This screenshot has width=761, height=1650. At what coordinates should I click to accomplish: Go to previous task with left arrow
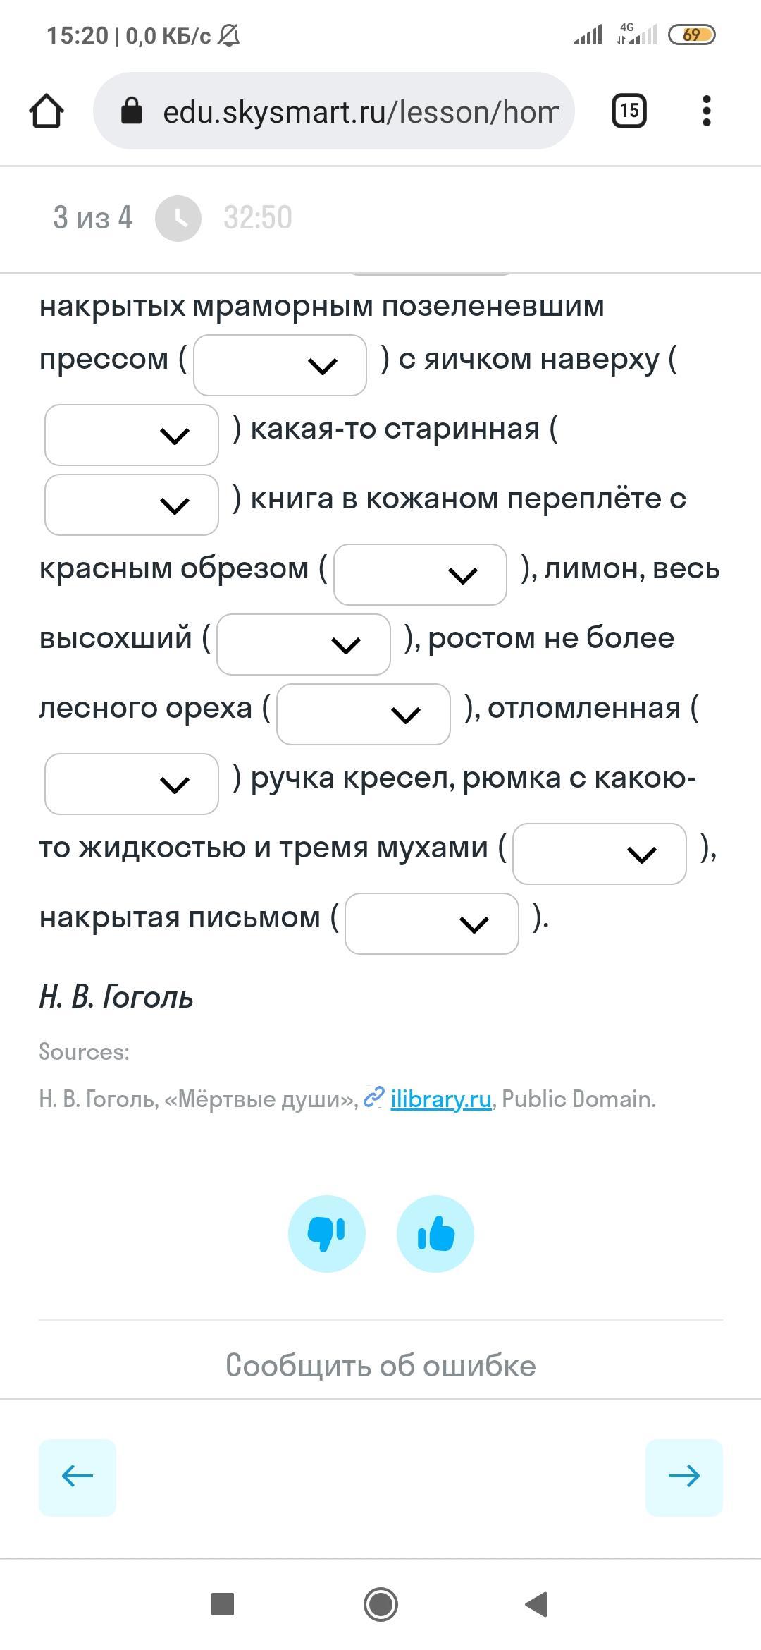[x=78, y=1478]
